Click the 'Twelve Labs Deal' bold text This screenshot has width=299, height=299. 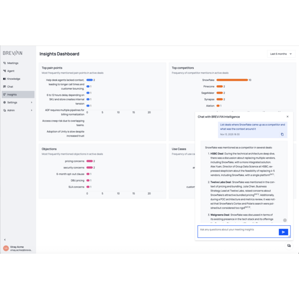click(221, 182)
